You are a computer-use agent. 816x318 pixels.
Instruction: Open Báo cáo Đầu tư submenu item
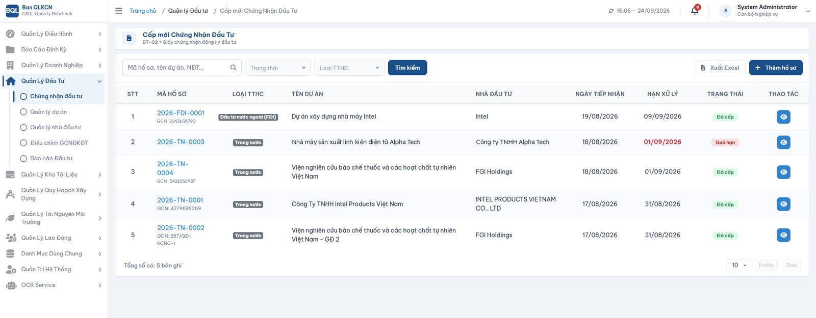pyautogui.click(x=52, y=158)
